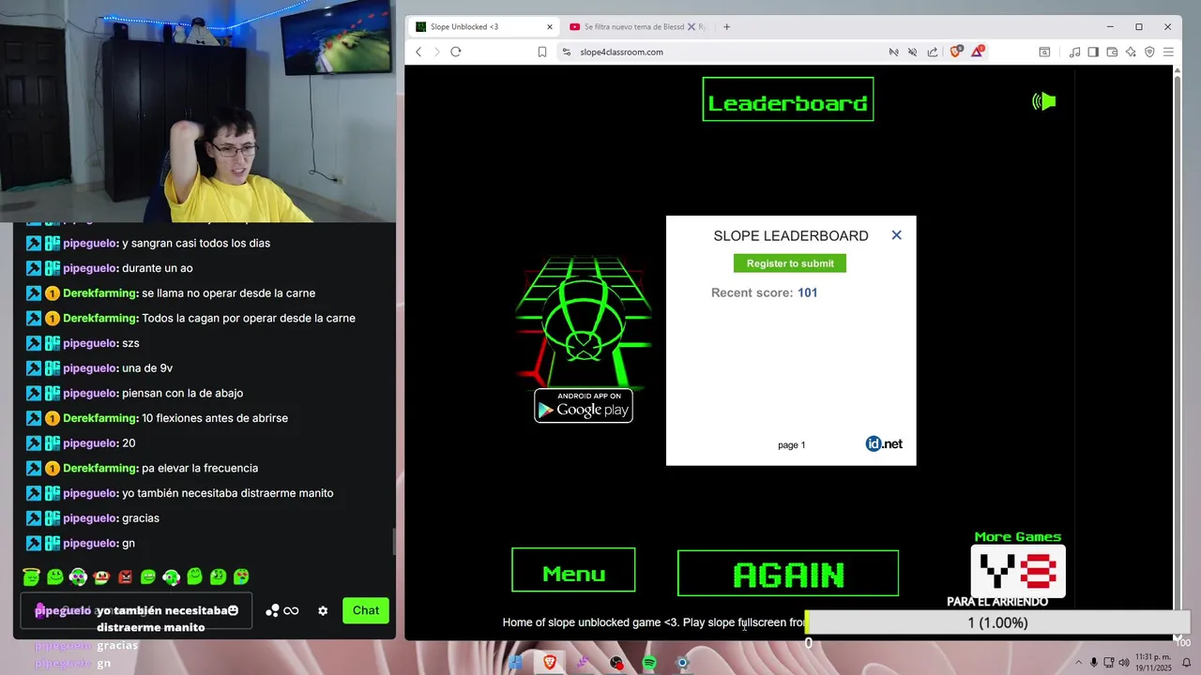Click the 'page 1' label in leaderboard
Image resolution: width=1201 pixels, height=675 pixels.
click(791, 445)
